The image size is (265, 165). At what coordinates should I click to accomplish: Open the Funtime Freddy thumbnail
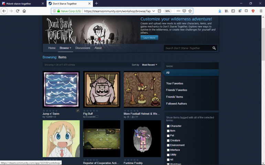point(142,139)
